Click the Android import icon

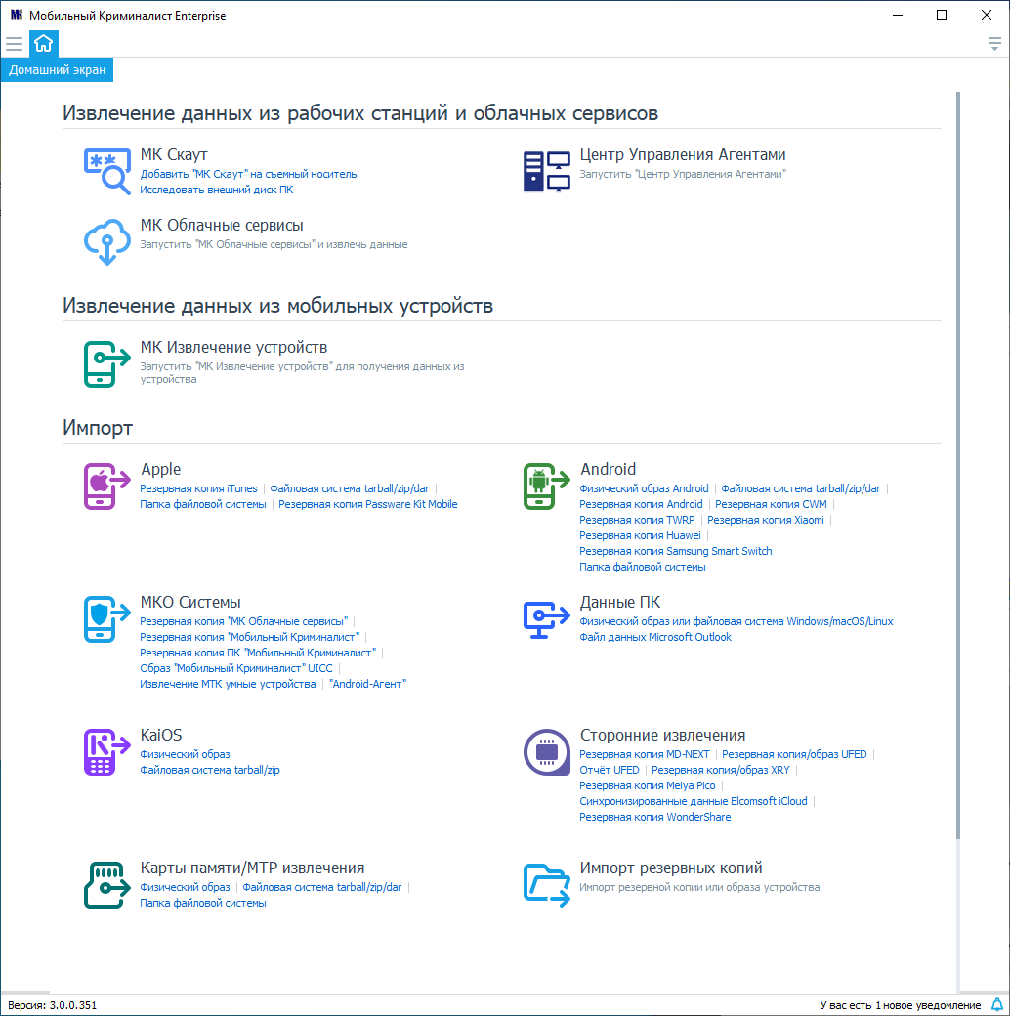point(547,486)
